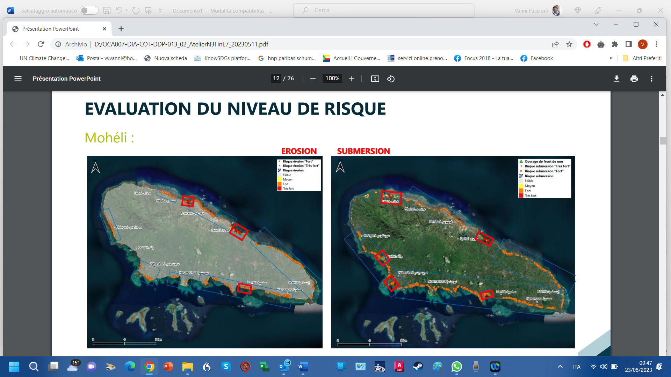Viewport: 671px width, 377px height.
Task: Open File Explorer from taskbar
Action: pos(188,367)
